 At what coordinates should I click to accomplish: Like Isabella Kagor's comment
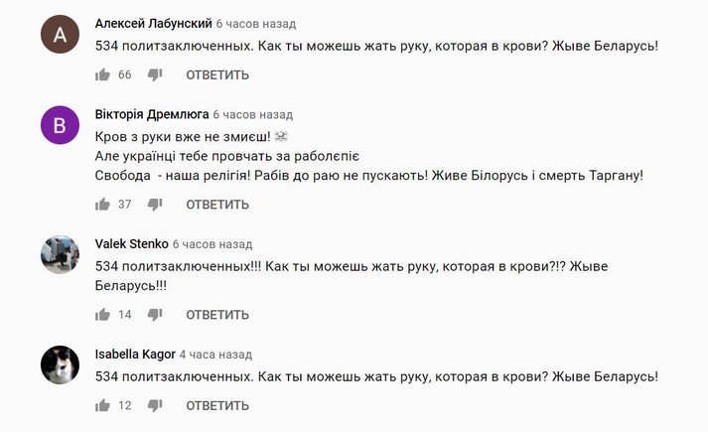102,405
